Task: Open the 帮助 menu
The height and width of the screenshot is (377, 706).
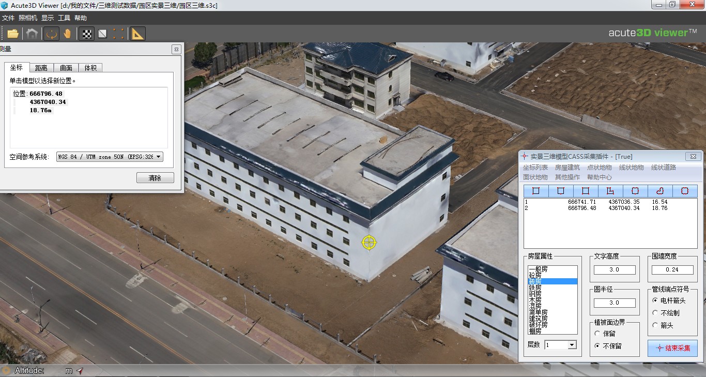Action: [x=81, y=18]
